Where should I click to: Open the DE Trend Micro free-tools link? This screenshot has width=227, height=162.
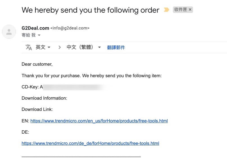90,143
